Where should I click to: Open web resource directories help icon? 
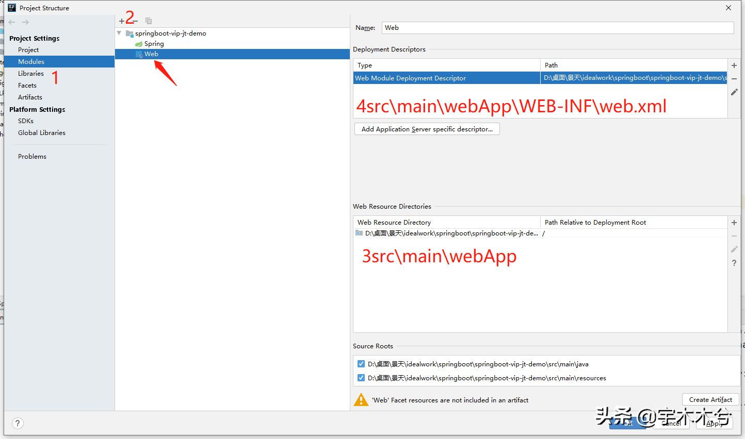734,263
